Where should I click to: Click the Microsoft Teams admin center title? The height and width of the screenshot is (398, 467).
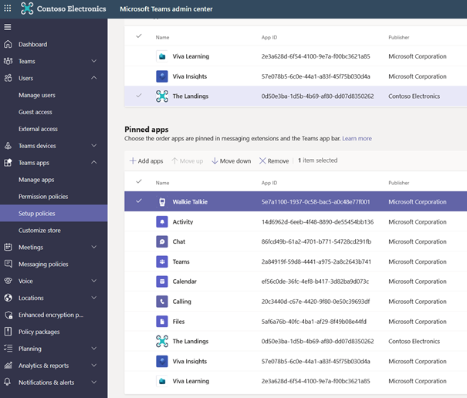(x=166, y=9)
